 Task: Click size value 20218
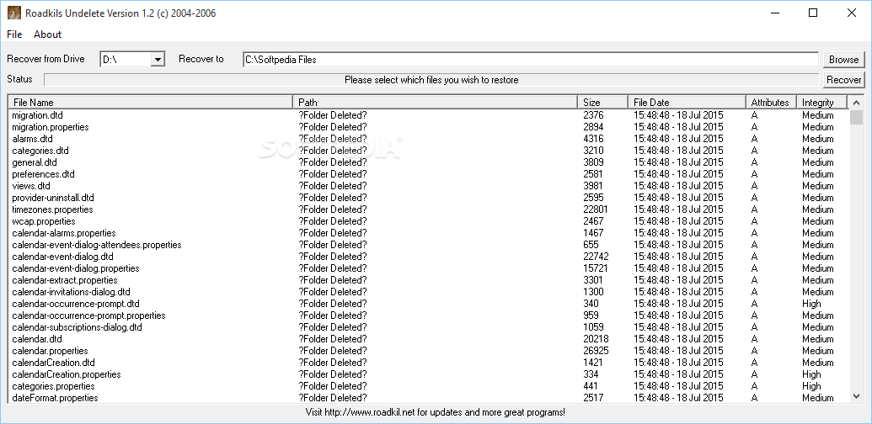(596, 339)
